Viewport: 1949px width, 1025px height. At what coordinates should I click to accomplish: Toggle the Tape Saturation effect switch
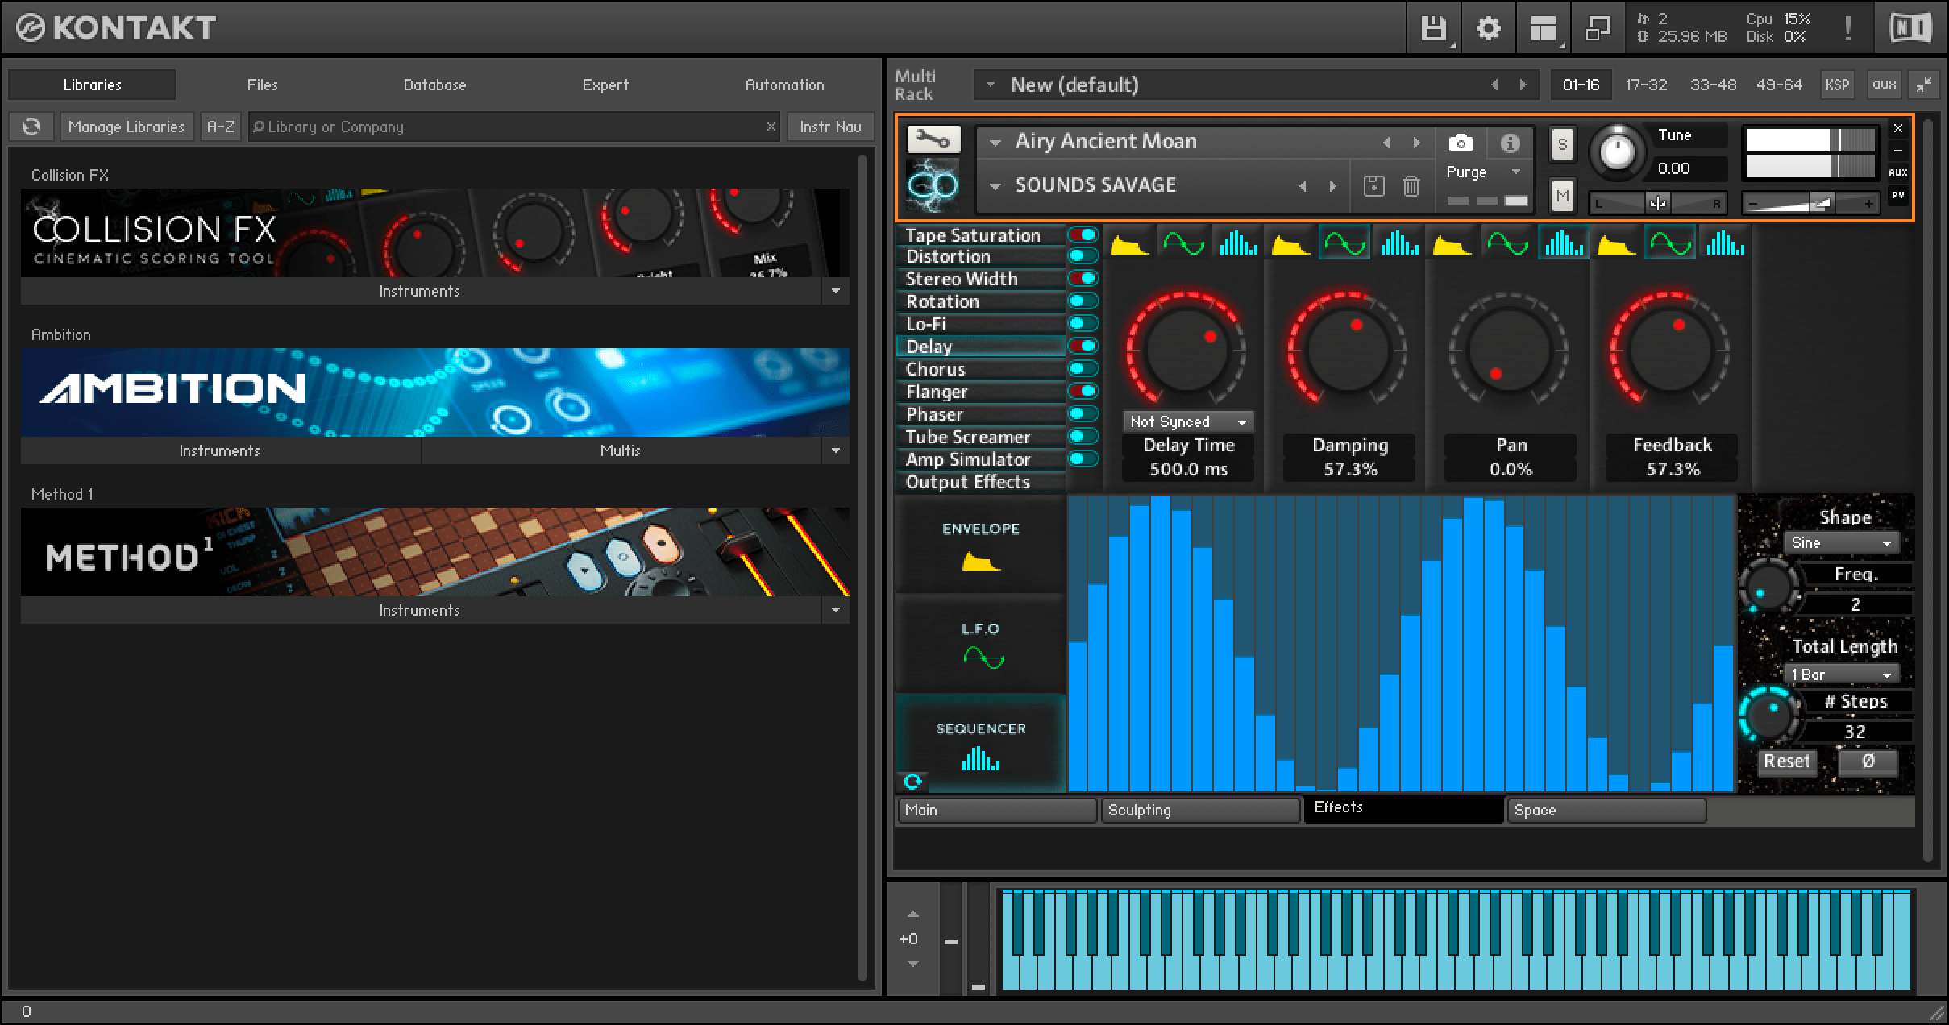pos(1083,234)
